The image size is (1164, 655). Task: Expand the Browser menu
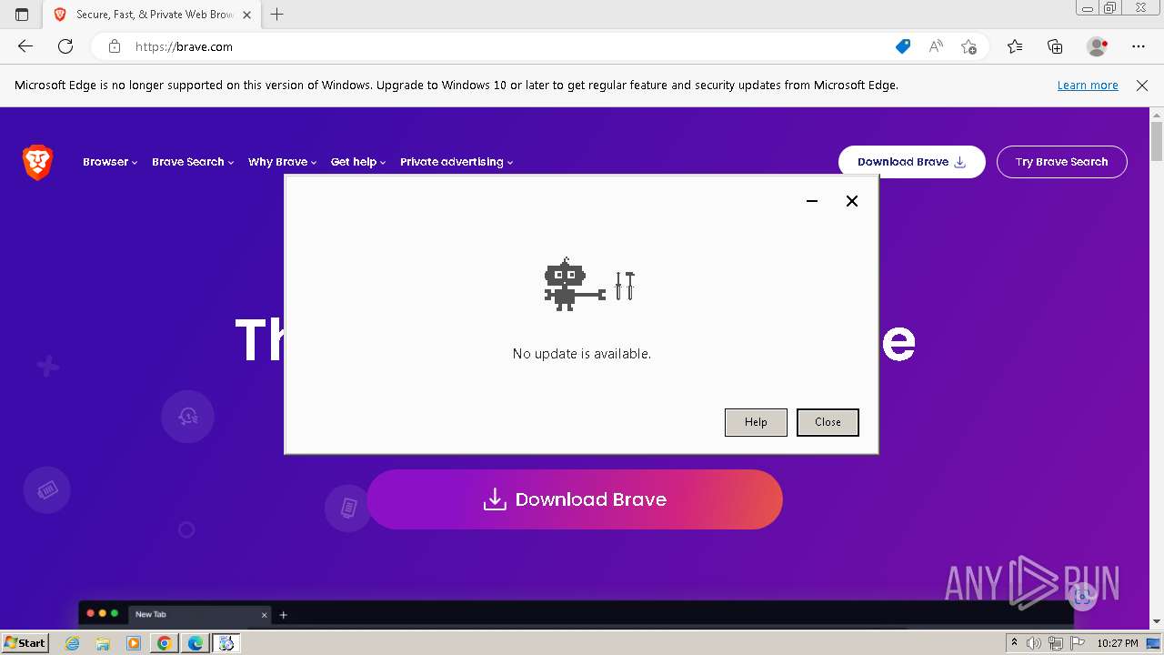tap(110, 162)
